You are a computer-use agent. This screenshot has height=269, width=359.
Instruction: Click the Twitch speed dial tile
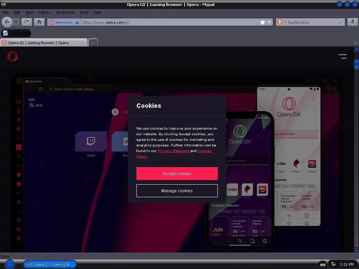[x=91, y=142]
